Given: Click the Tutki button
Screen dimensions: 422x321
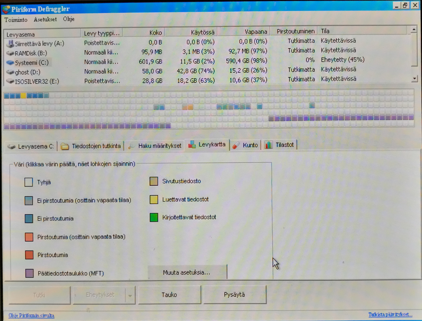Looking at the screenshot, I should pos(40,295).
